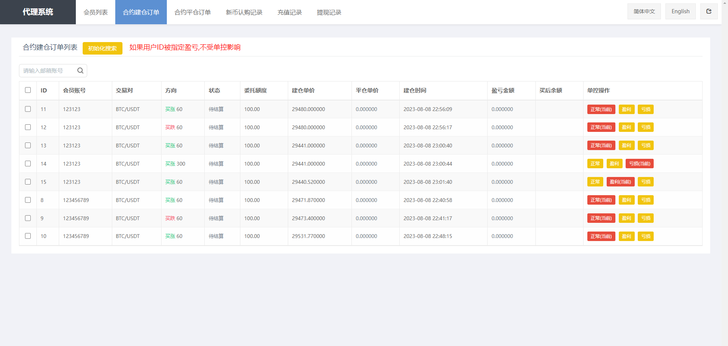Viewport: 728px width, 346px height.
Task: Tick the checkbox for order ID 10
Action: pyautogui.click(x=28, y=236)
